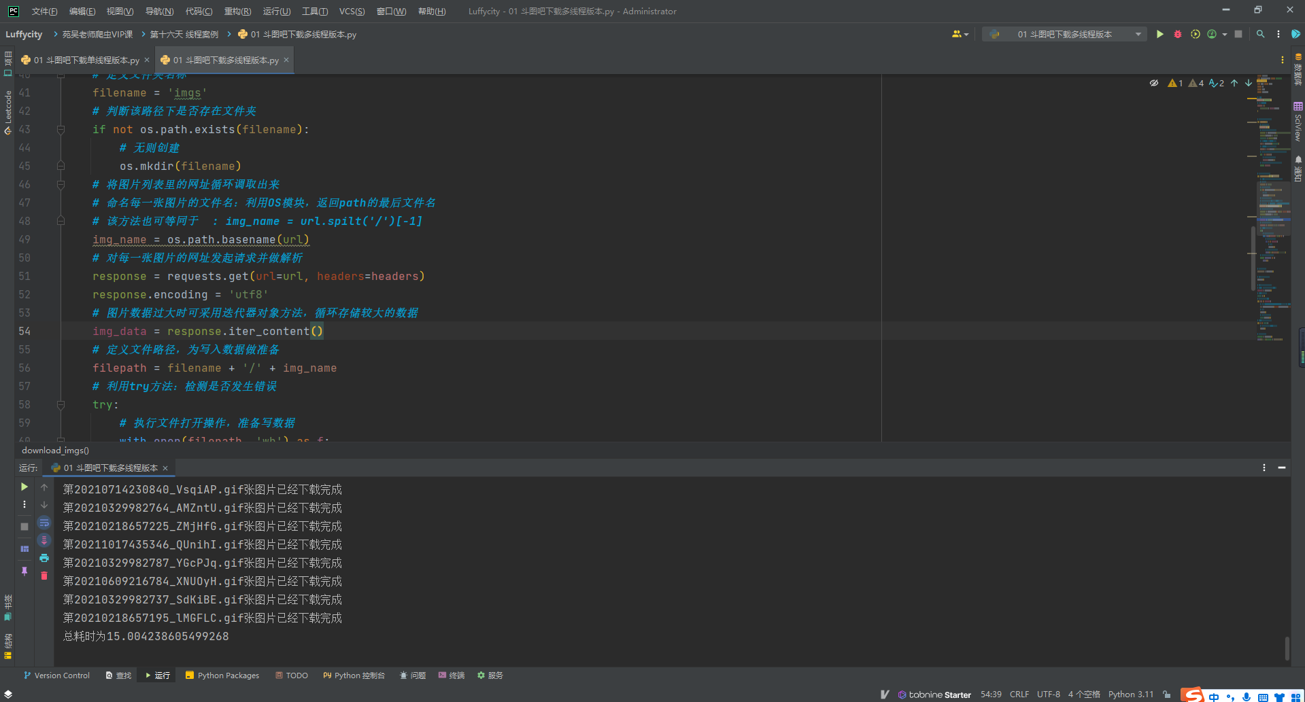Click the run console vertical scrollbar
The width and height of the screenshot is (1305, 702).
pyautogui.click(x=1287, y=648)
